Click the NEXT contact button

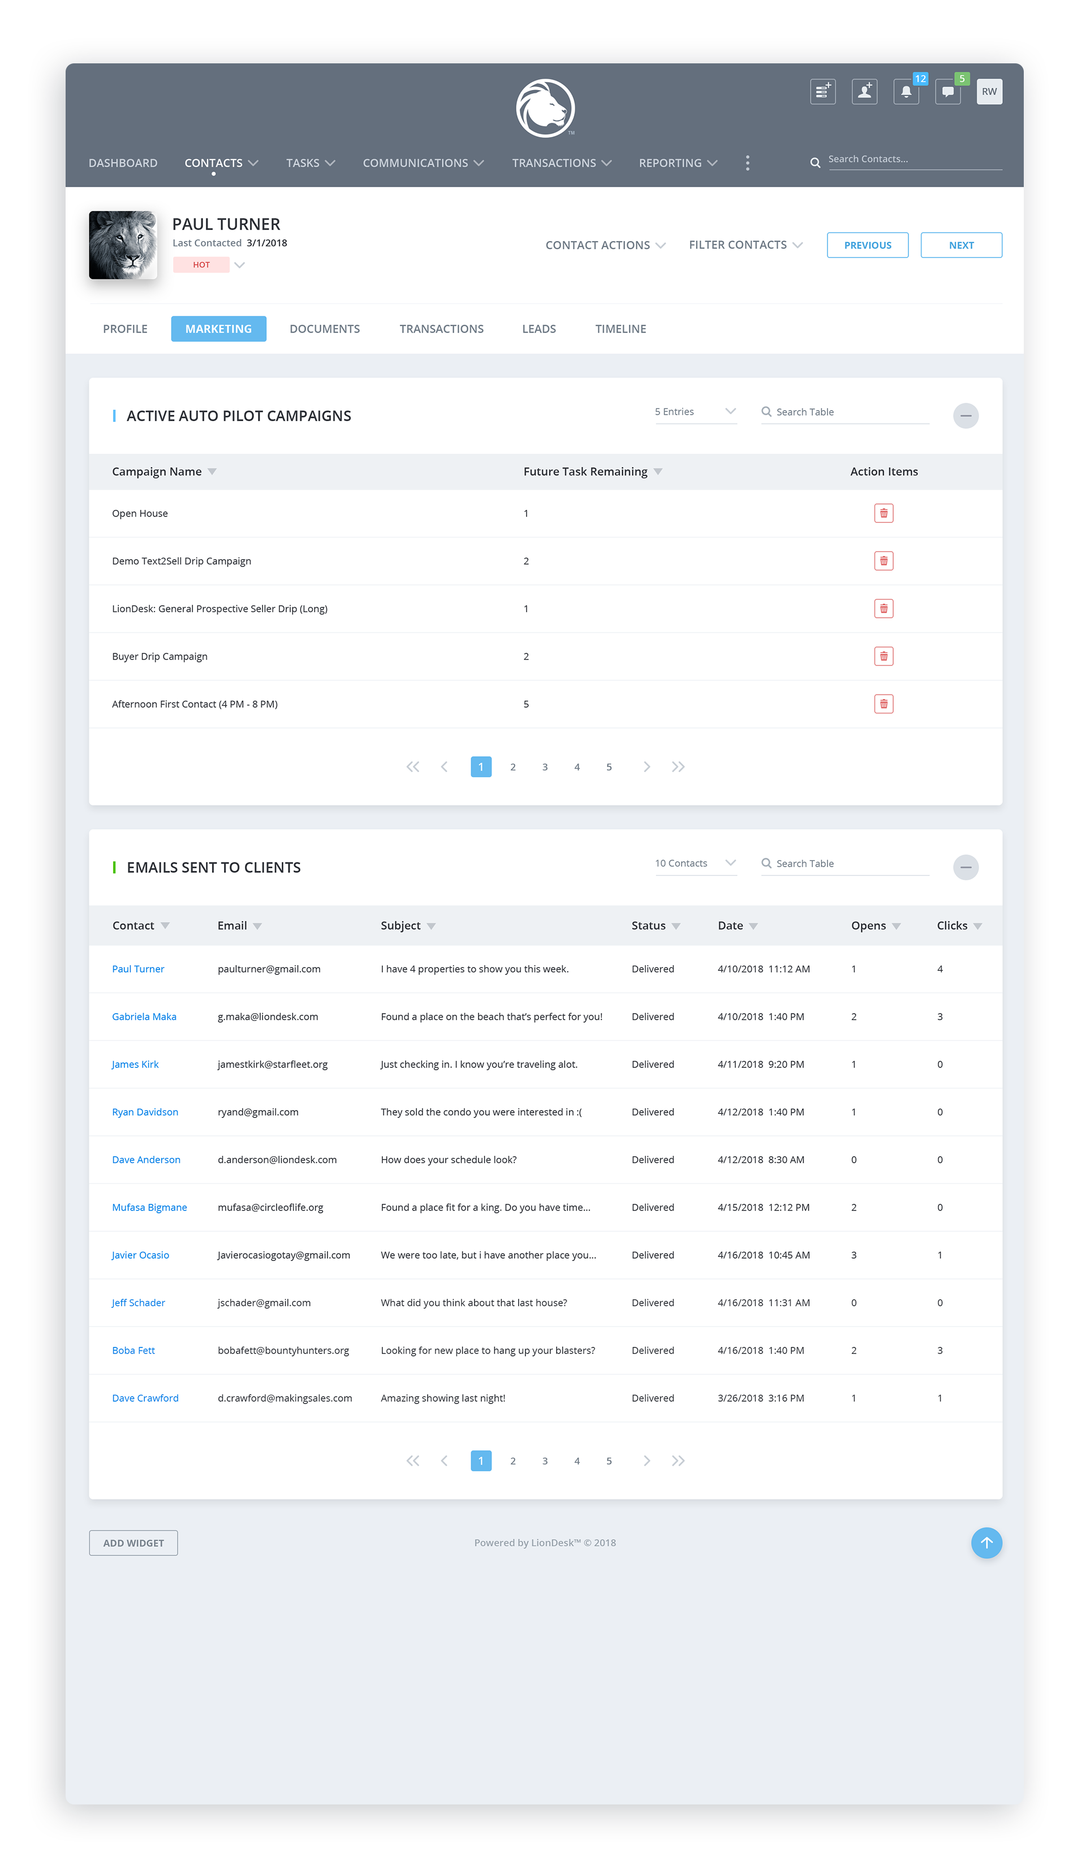(961, 245)
